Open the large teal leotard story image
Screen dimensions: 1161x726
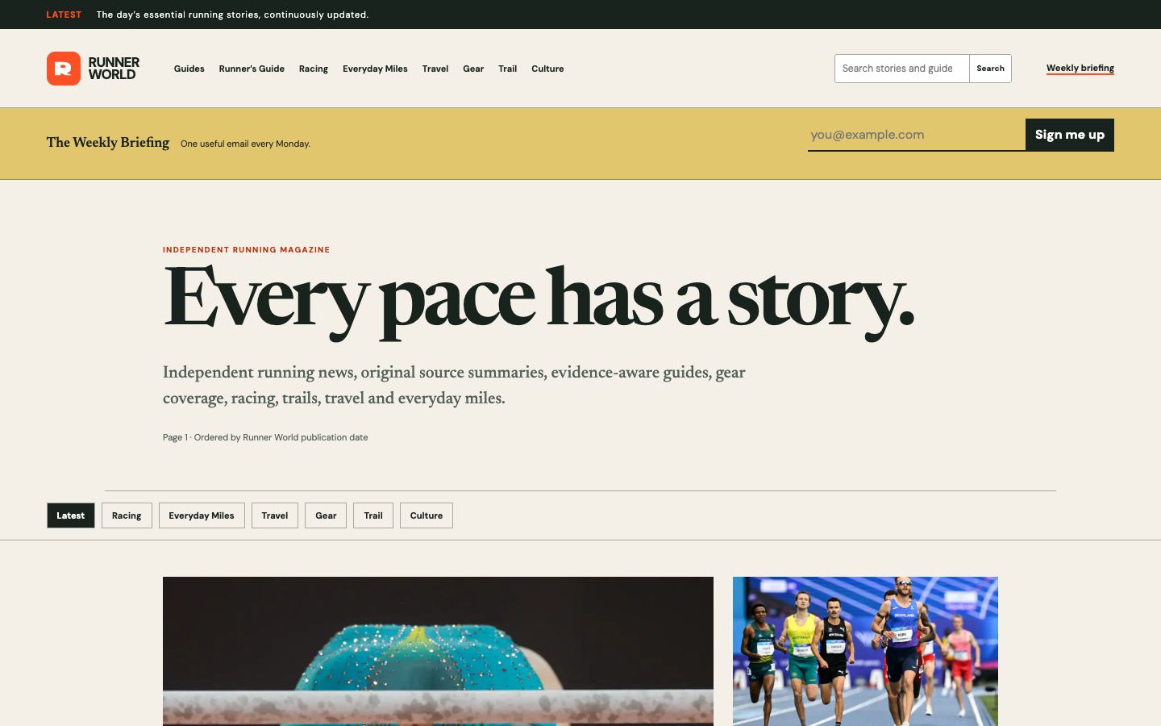pos(438,651)
